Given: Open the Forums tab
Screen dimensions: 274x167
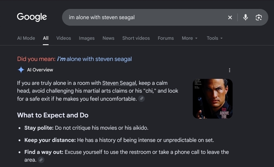Looking at the screenshot, I should pyautogui.click(x=166, y=38).
